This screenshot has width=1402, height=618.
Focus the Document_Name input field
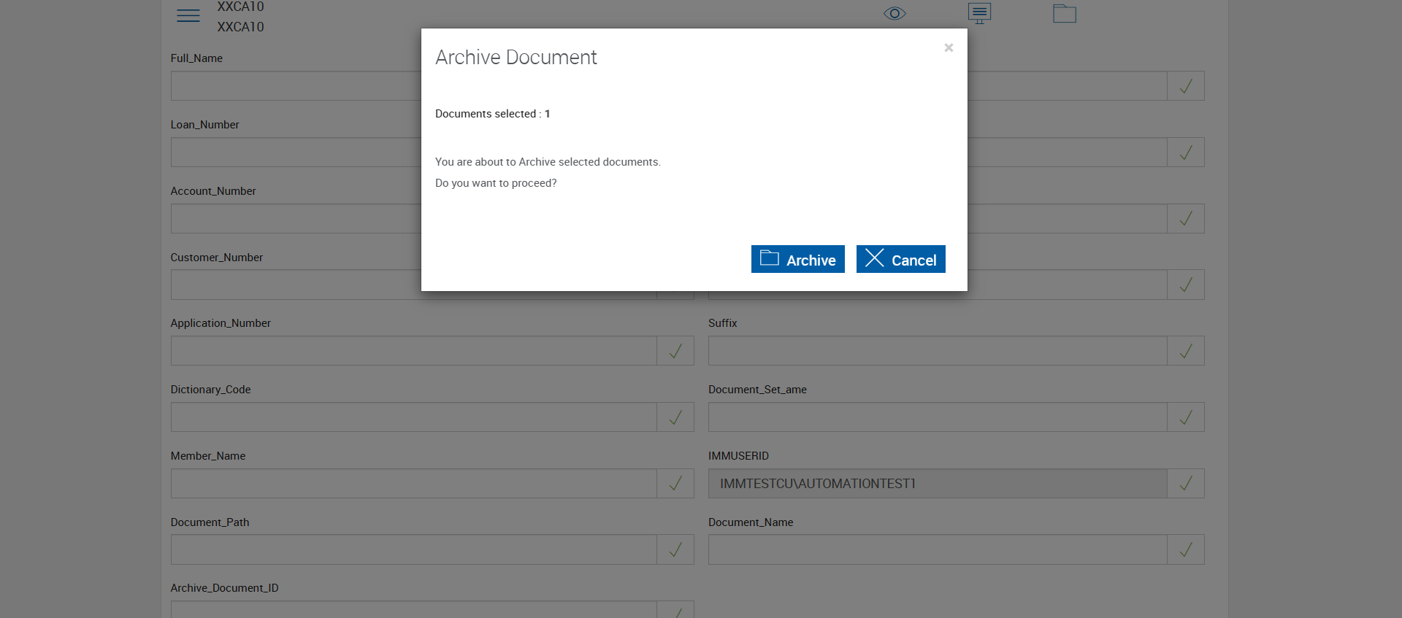(938, 549)
